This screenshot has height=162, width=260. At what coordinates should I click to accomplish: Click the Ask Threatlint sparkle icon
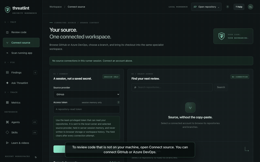tap(7, 83)
